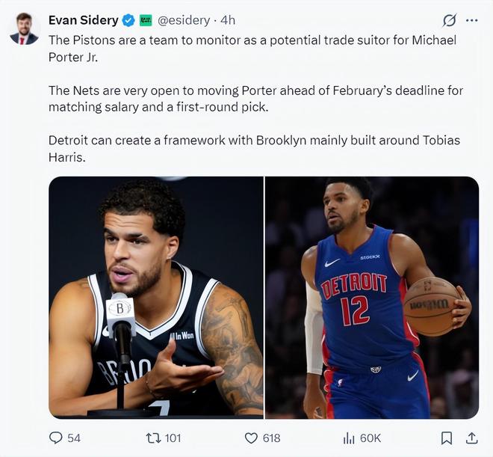Toggle bookmark on this tweet
The width and height of the screenshot is (493, 457).
pyautogui.click(x=446, y=438)
